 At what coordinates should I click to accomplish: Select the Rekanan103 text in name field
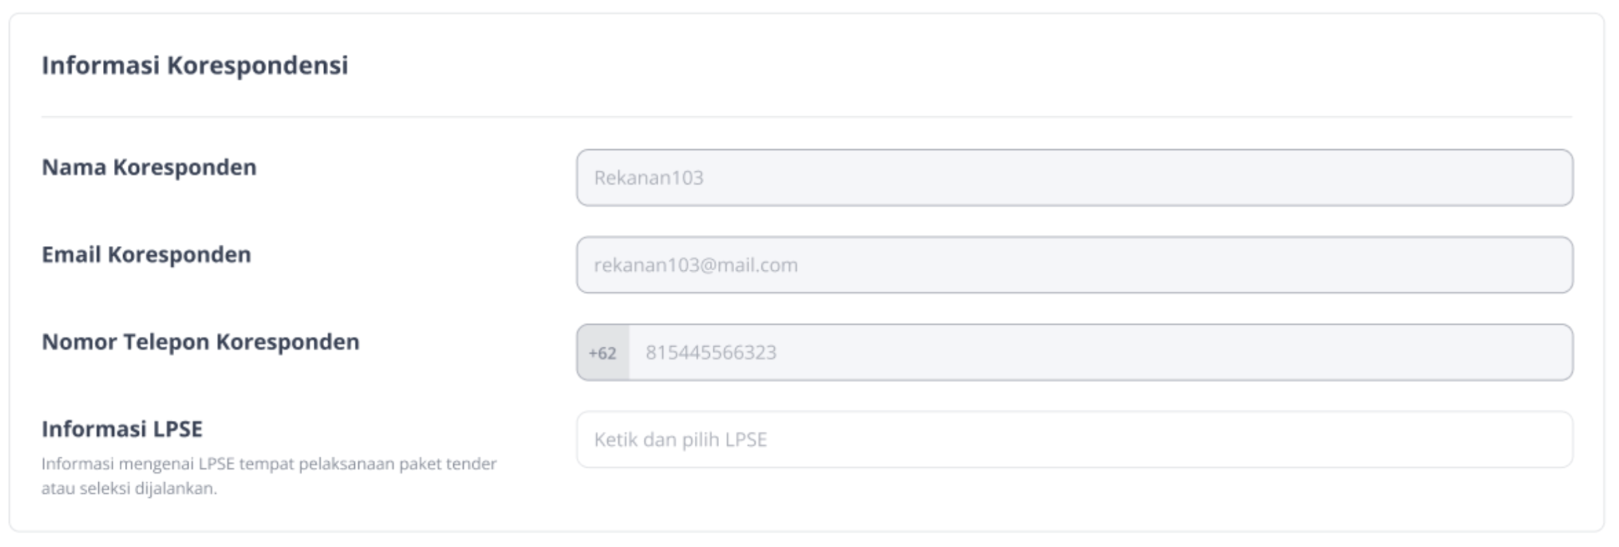648,177
